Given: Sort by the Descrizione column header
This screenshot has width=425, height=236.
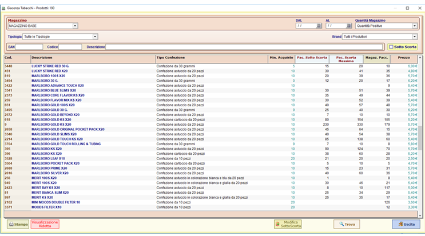Looking at the screenshot, I should [x=93, y=59].
